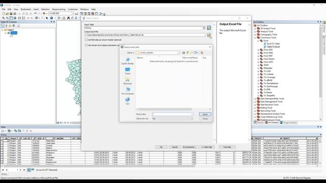Click the List By Source icon

(6, 26)
